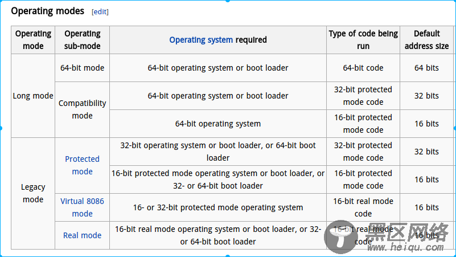
Task: Open the Real mode link
Action: [82, 235]
